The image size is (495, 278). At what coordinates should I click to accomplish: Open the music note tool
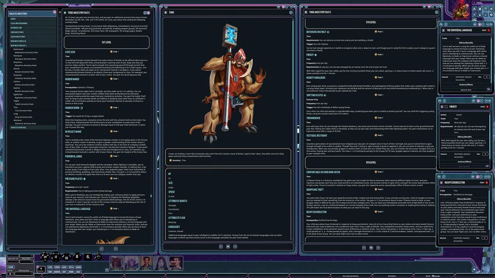[486, 15]
